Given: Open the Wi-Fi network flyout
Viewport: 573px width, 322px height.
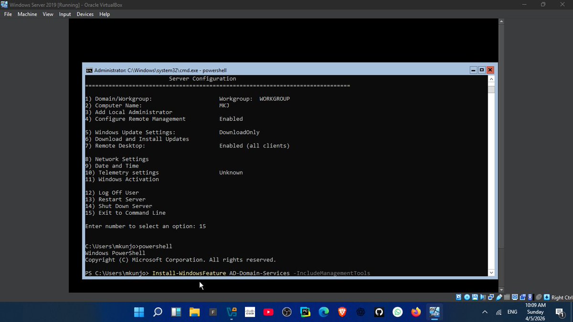Looking at the screenshot, I should (x=499, y=312).
